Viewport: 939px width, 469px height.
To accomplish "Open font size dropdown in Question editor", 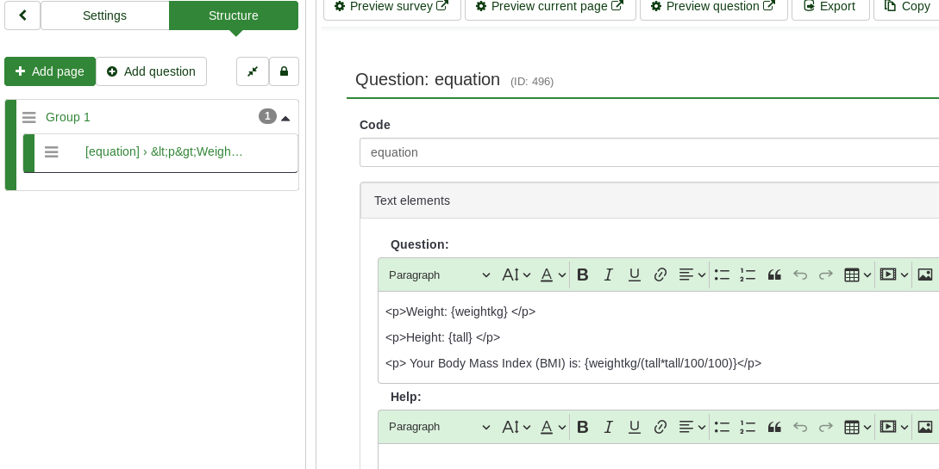I will (x=516, y=275).
